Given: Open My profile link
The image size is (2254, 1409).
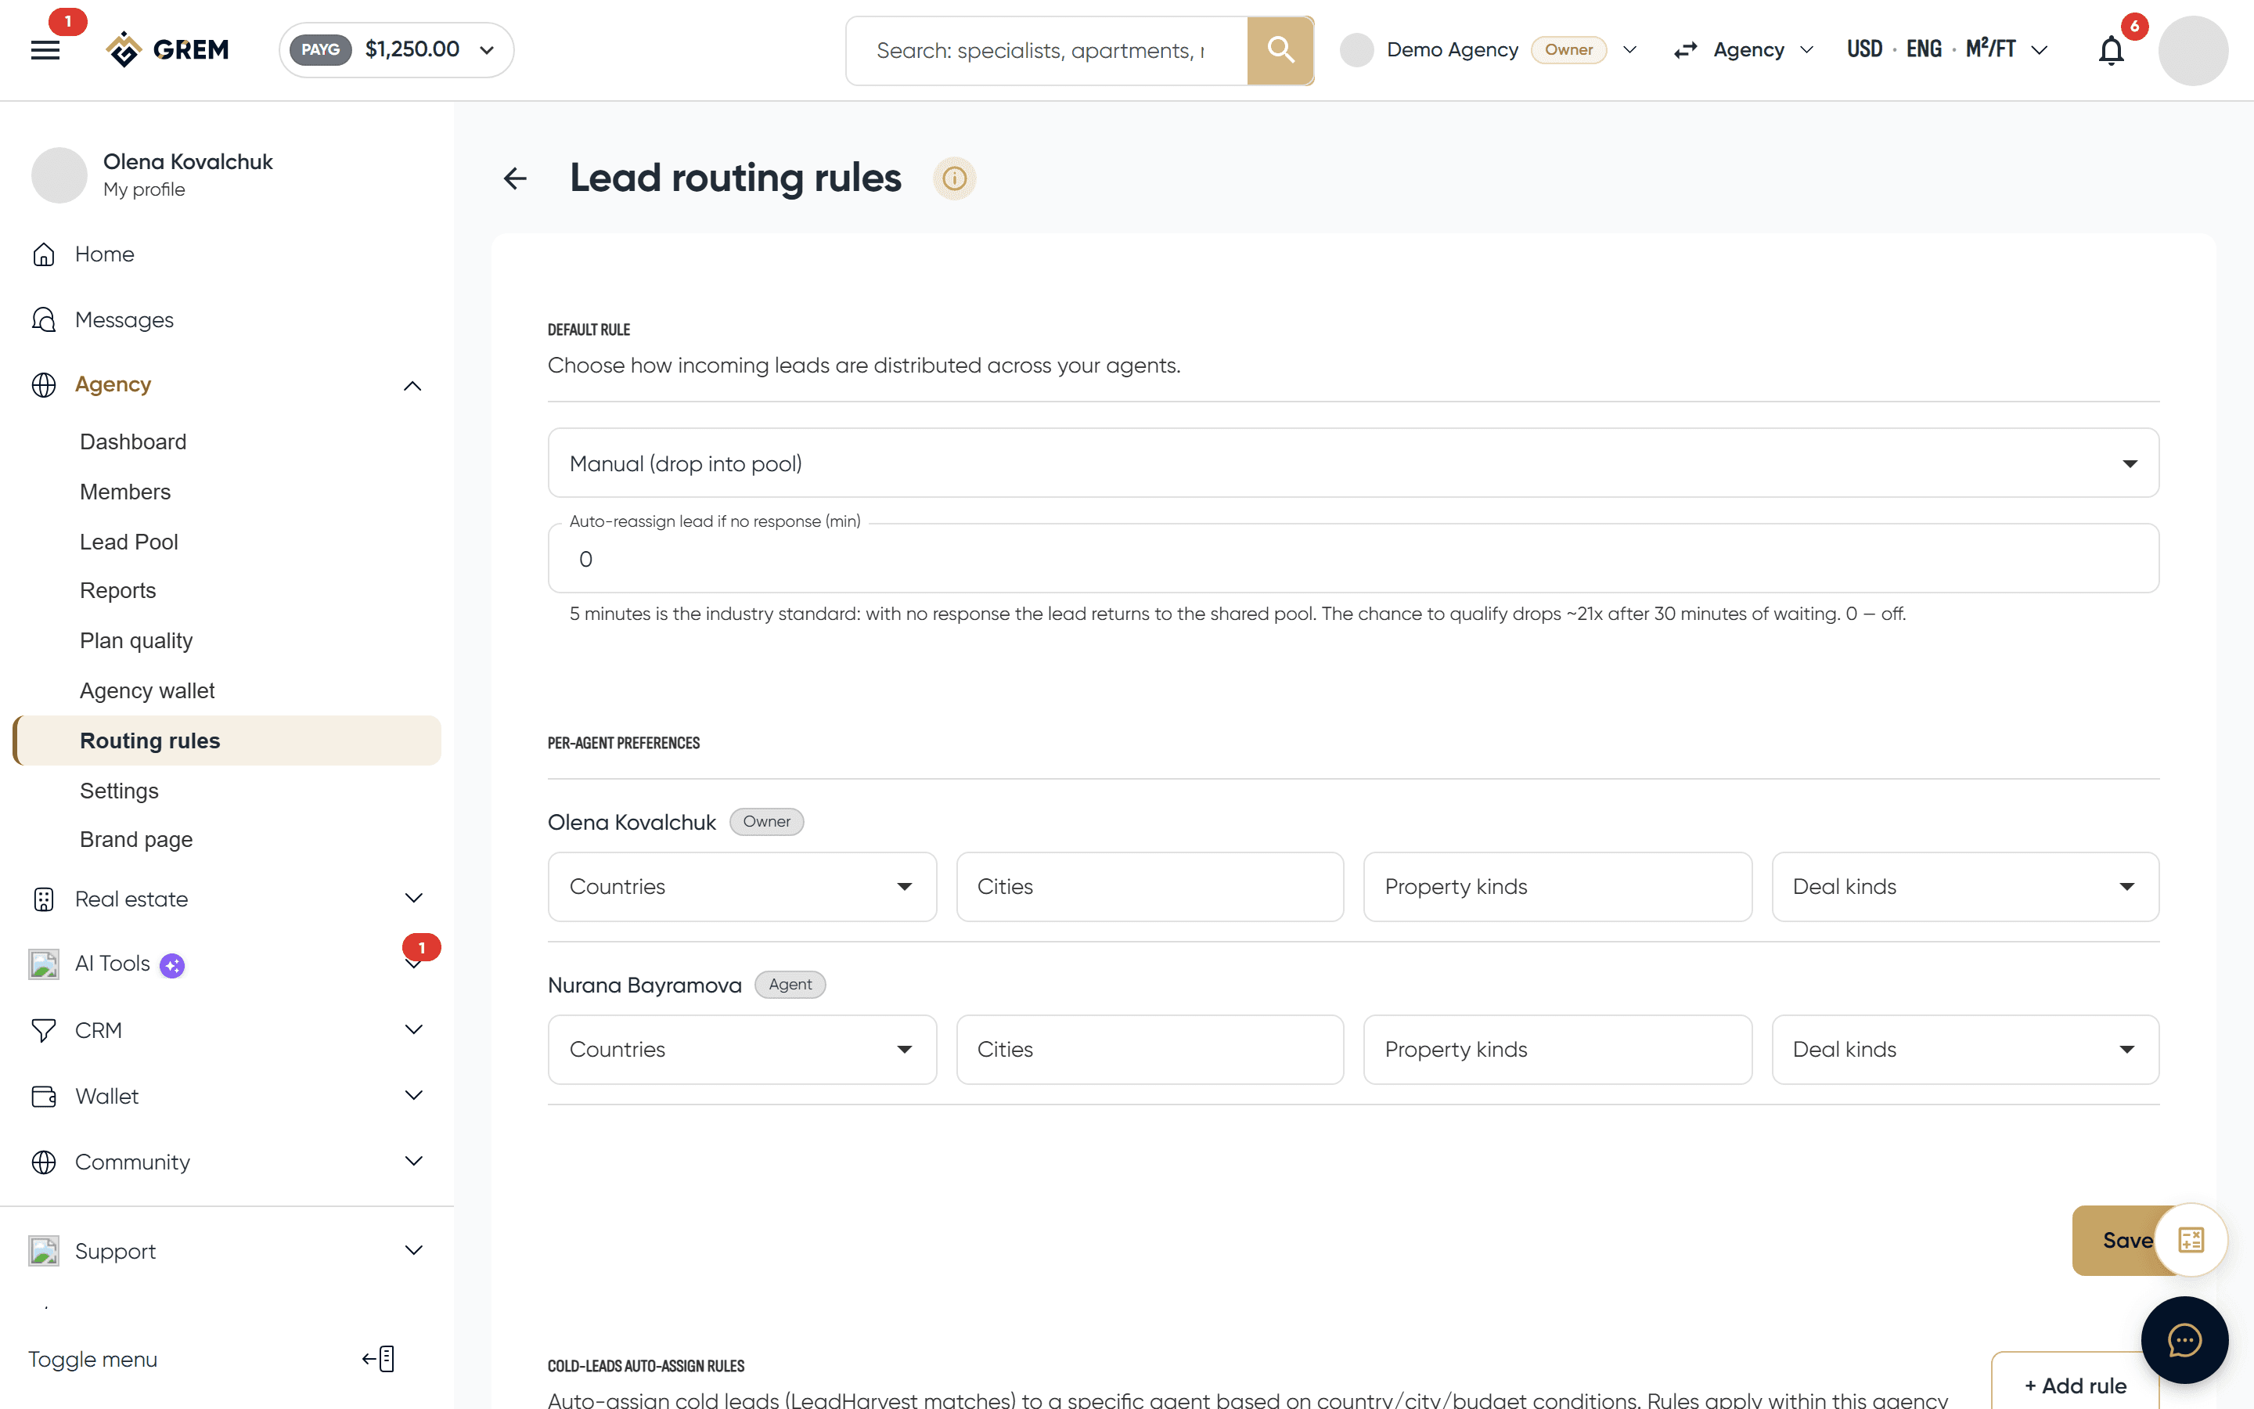Looking at the screenshot, I should pyautogui.click(x=144, y=189).
